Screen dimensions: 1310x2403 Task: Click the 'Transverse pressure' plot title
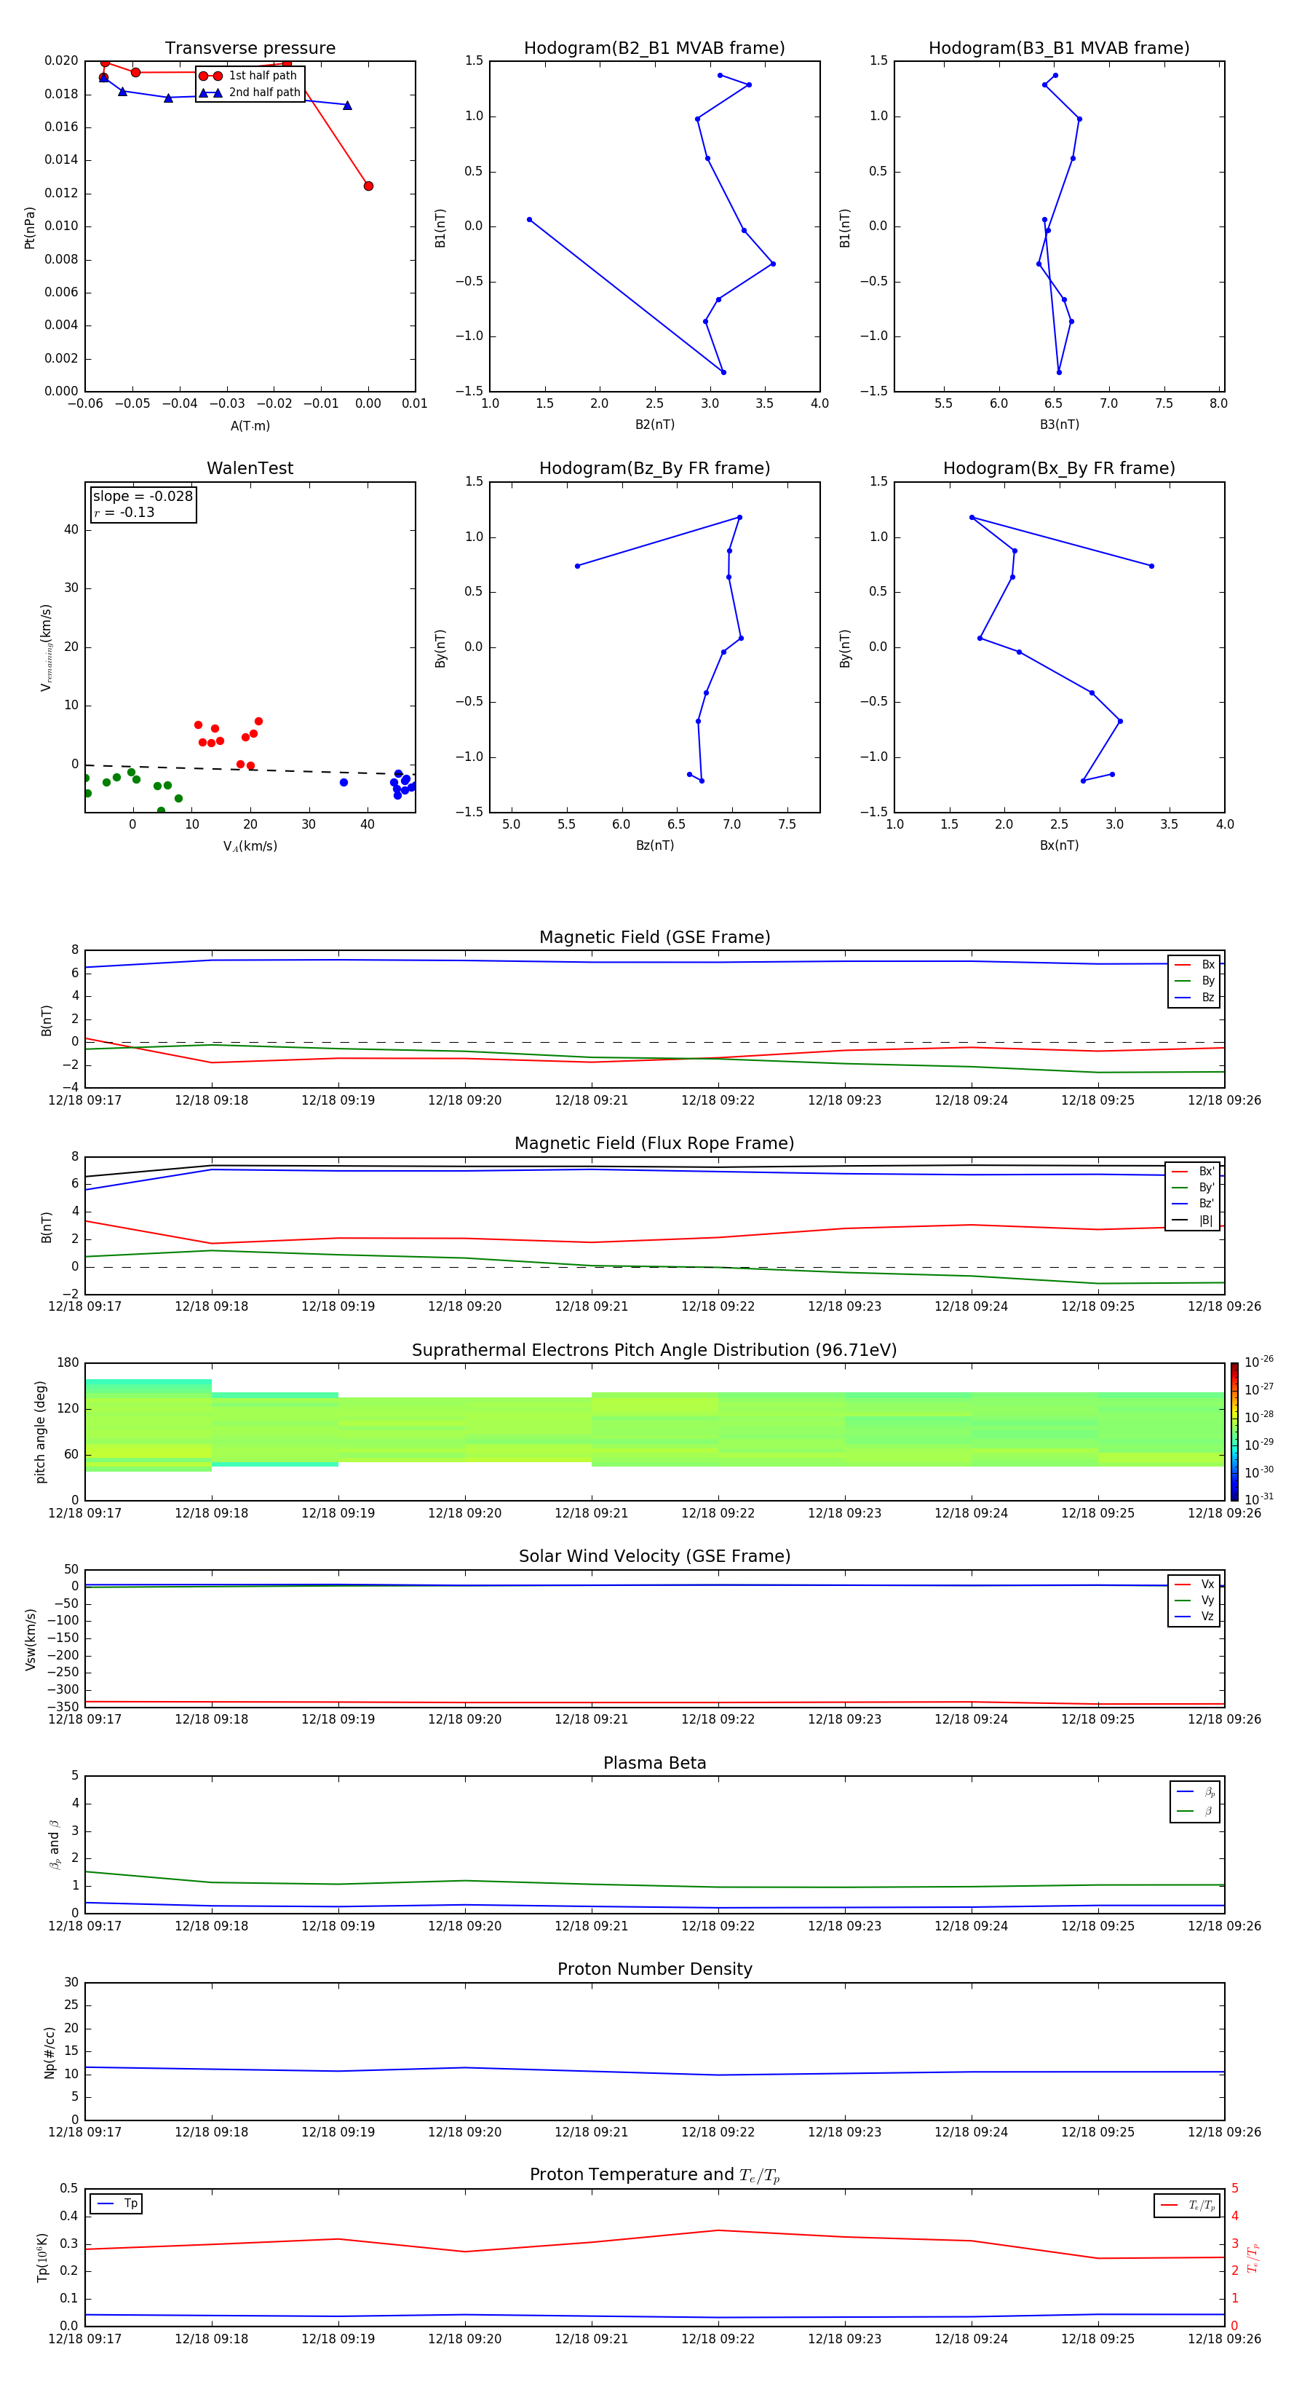coord(250,47)
